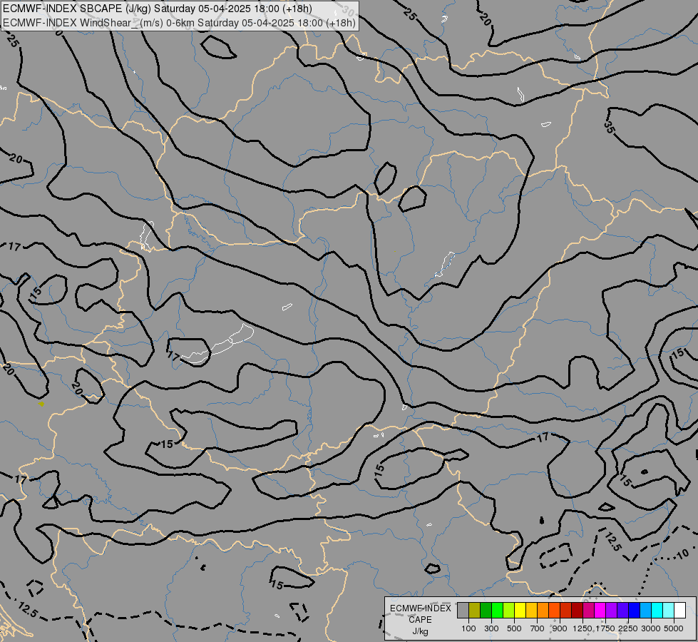Choose the cyan 3000–4000 legend swatch
This screenshot has height=642, width=698.
pyautogui.click(x=657, y=610)
